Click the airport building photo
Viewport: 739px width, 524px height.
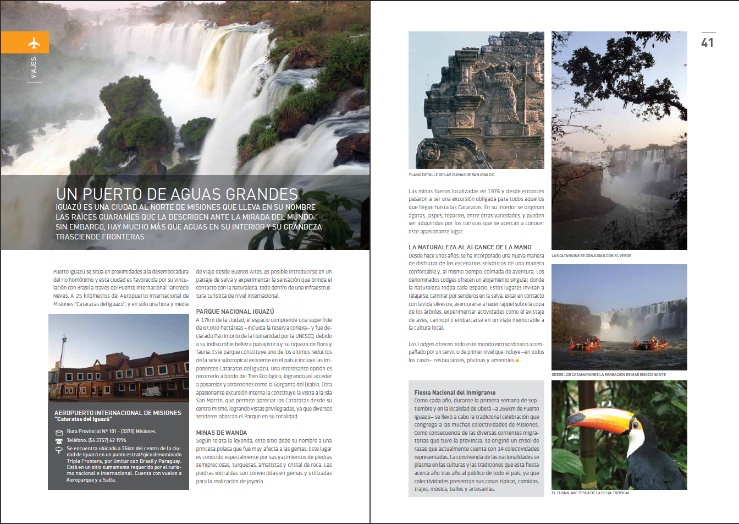(x=119, y=358)
